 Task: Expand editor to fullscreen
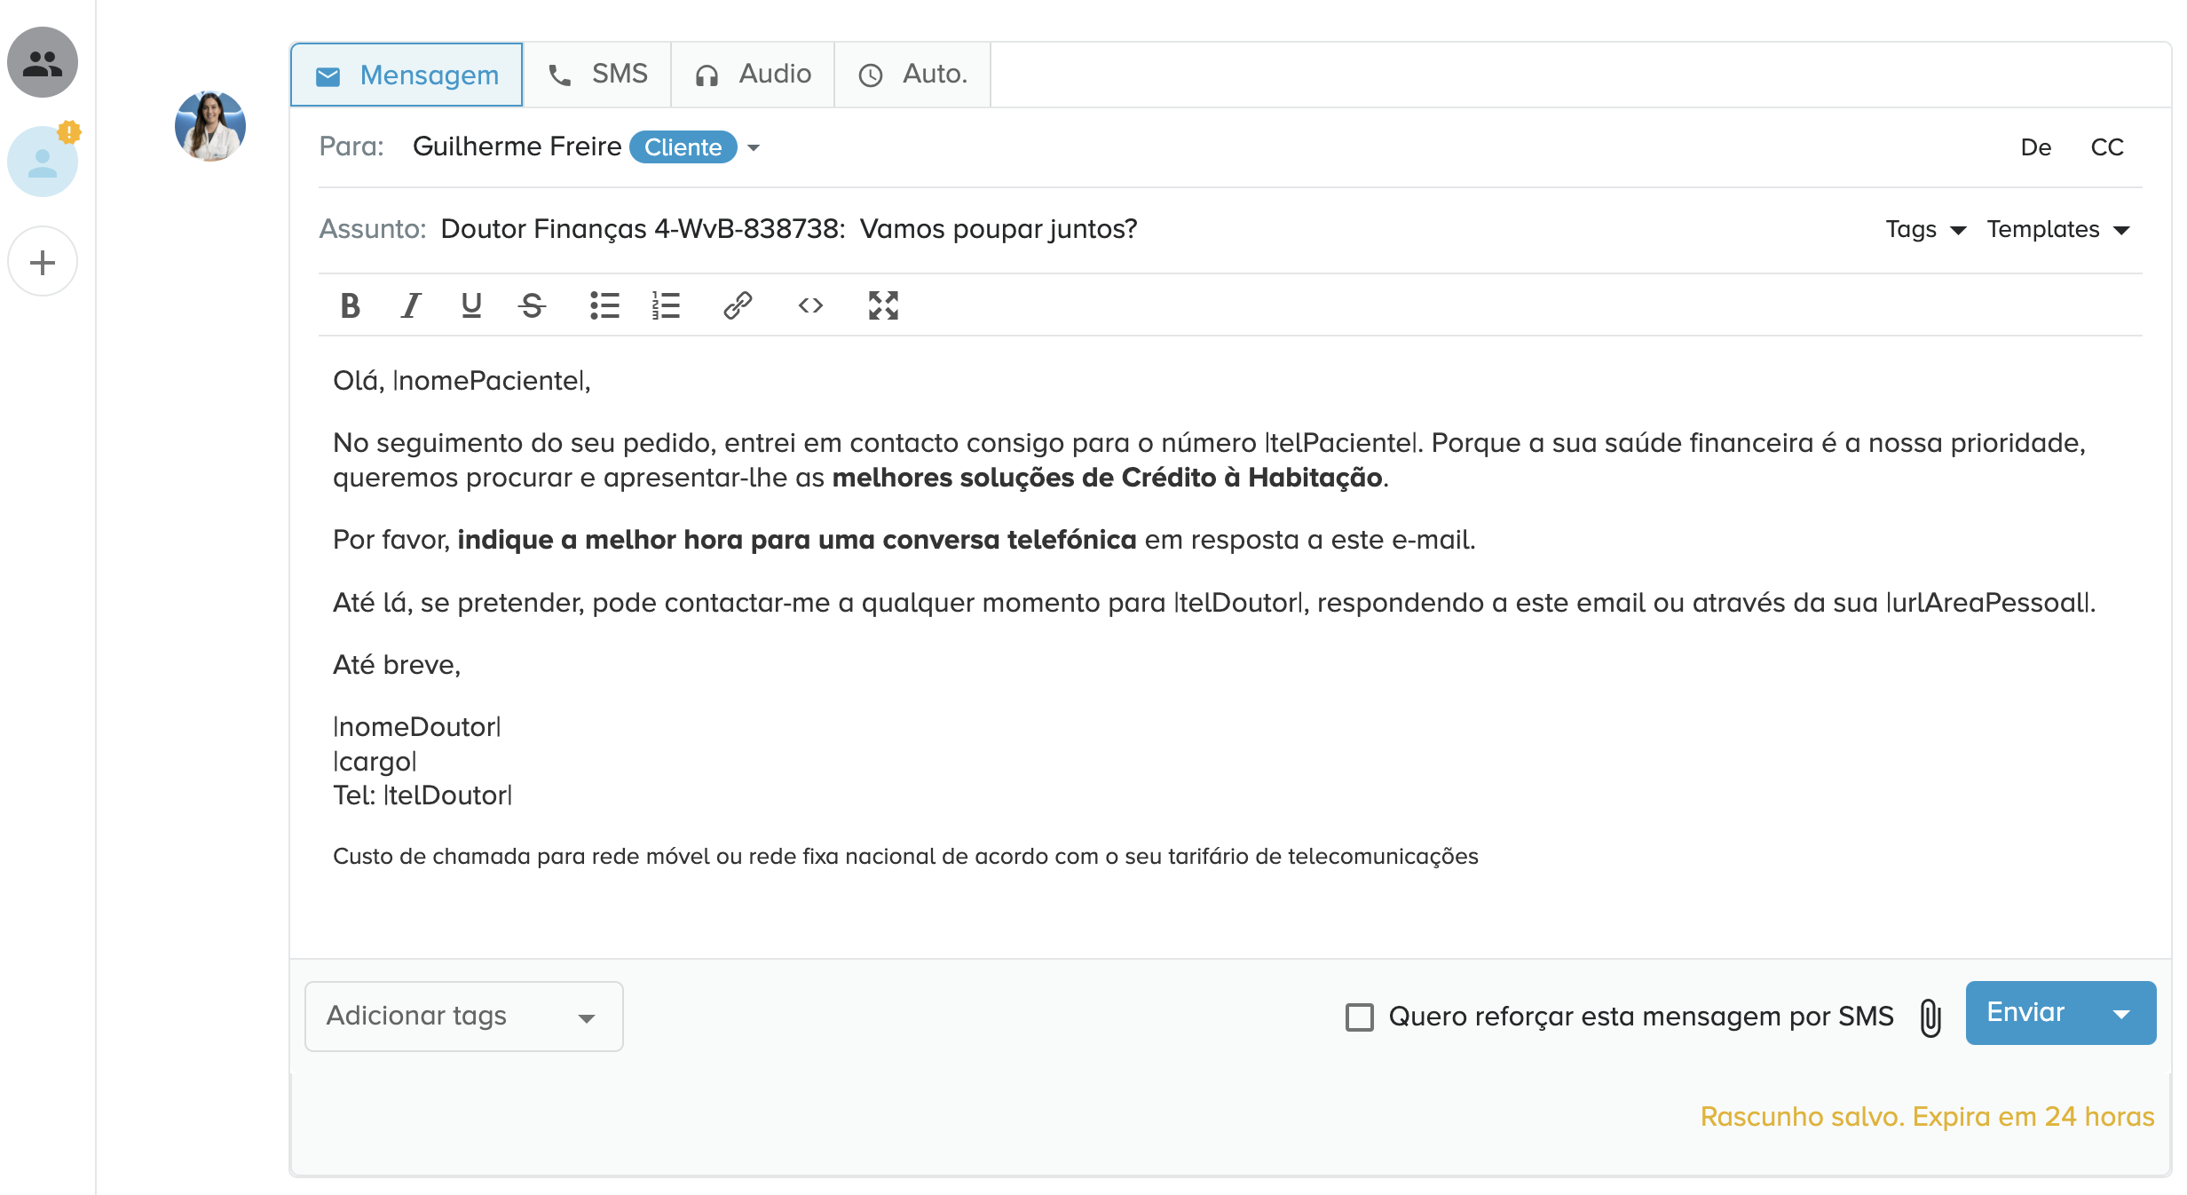[x=883, y=305]
